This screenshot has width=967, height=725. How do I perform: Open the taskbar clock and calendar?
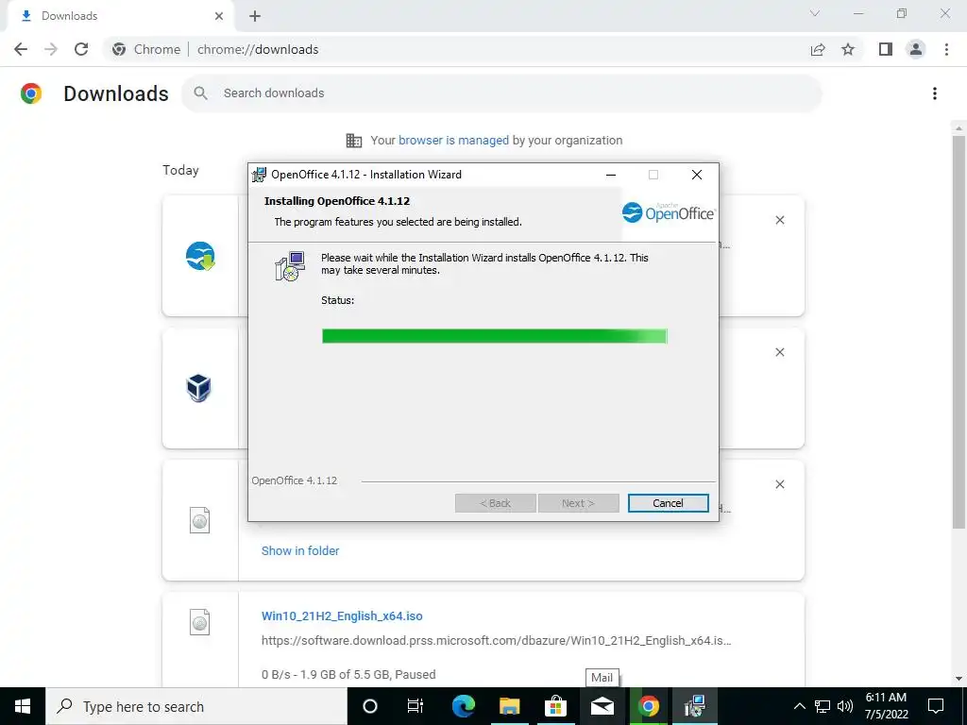(886, 706)
